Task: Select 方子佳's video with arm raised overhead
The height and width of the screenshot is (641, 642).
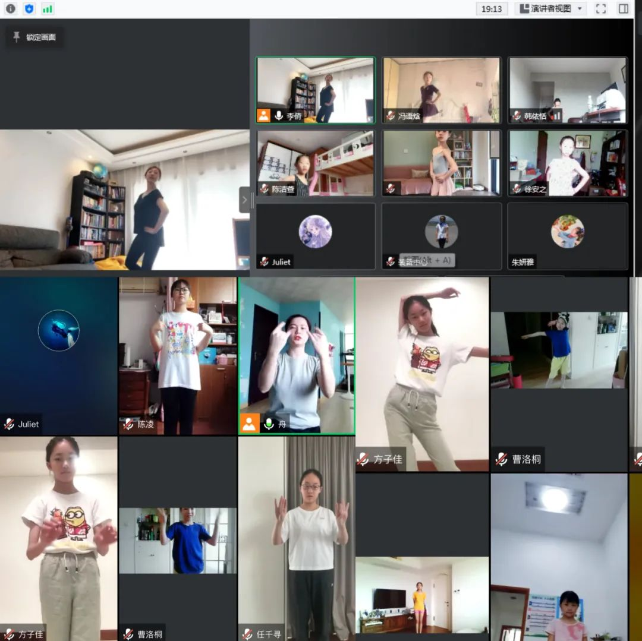Action: (x=422, y=374)
